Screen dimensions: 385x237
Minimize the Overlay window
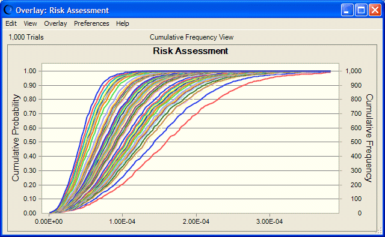tap(347, 10)
